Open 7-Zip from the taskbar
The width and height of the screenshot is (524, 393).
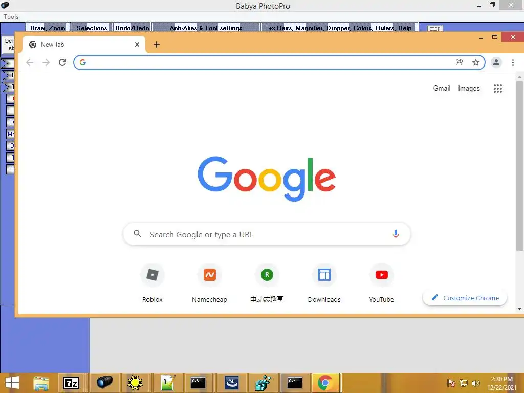click(71, 383)
